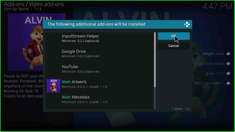Select the Google Drive dependency row
This screenshot has height=132, width=235.
click(x=100, y=53)
